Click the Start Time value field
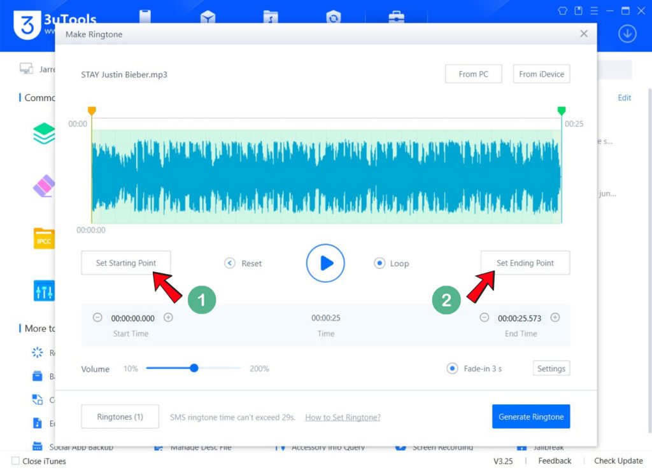 [132, 318]
